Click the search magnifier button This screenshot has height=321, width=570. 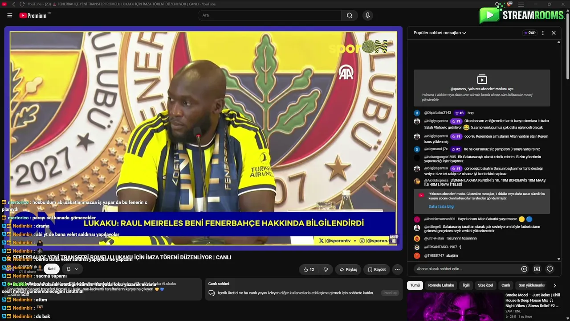tap(350, 16)
